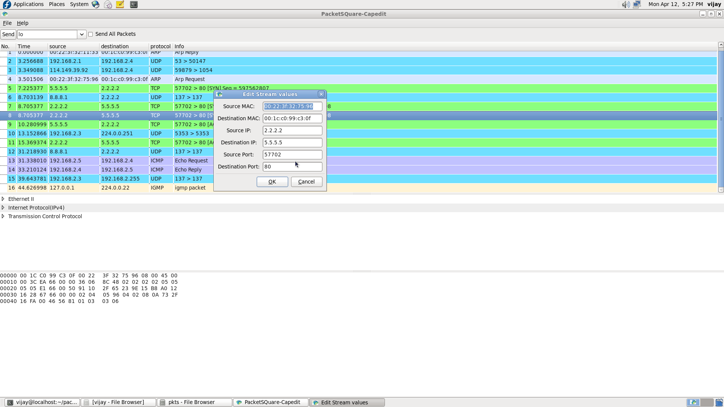Click hex dump line 00000
Image resolution: width=724 pixels, height=407 pixels.
[89, 275]
